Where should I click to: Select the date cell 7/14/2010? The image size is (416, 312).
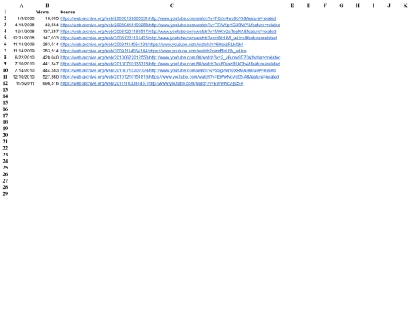pyautogui.click(x=25, y=71)
